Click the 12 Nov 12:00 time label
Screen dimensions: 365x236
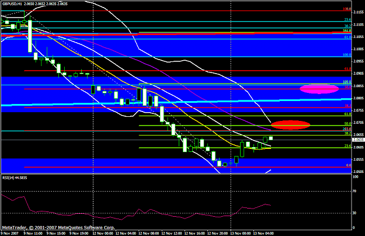(x=172, y=233)
